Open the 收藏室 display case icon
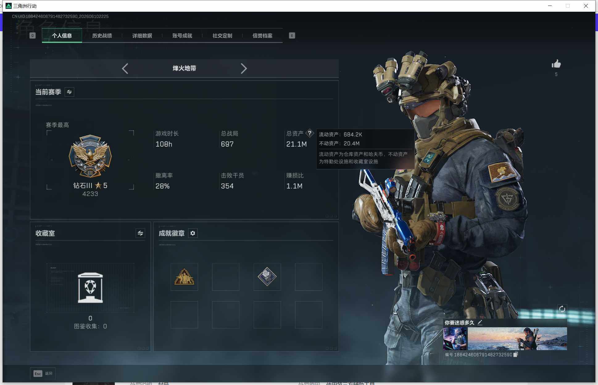Image resolution: width=598 pixels, height=385 pixels. tap(90, 288)
